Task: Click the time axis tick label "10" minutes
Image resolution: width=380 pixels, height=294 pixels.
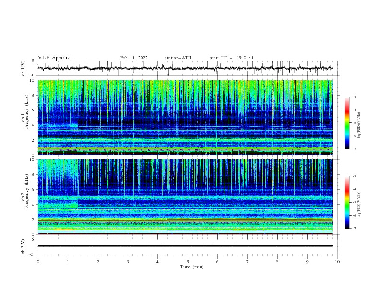Action: (x=337, y=262)
